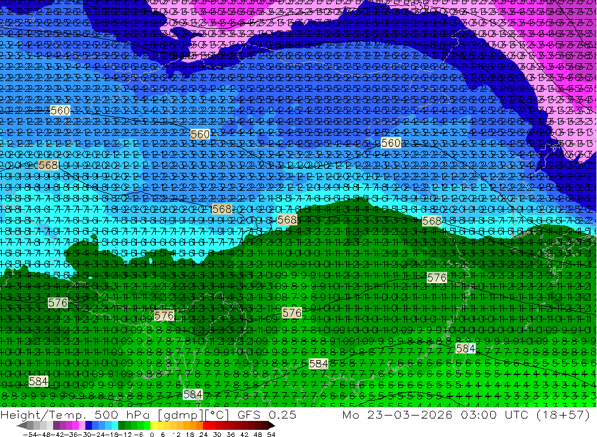Image resolution: width=597 pixels, height=437 pixels.
Task: Select the bright red 24 legend swatch
Action: [206, 426]
